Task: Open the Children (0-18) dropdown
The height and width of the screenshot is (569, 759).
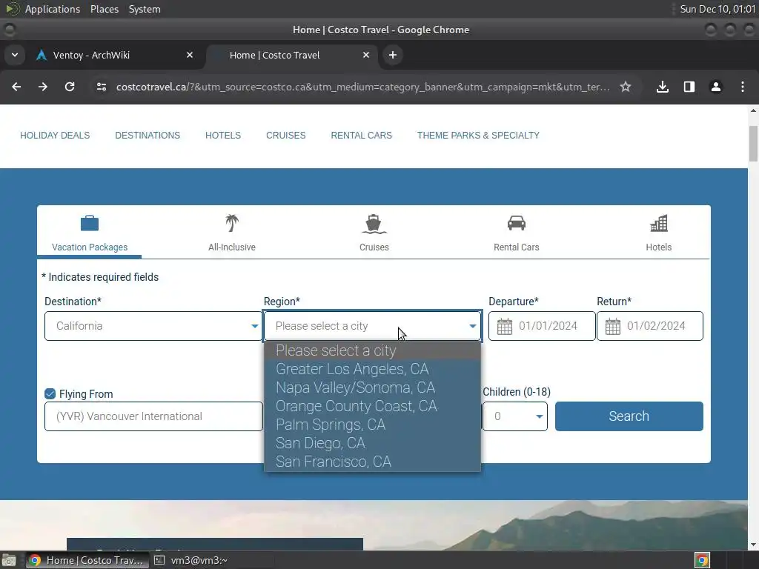Action: (x=515, y=416)
